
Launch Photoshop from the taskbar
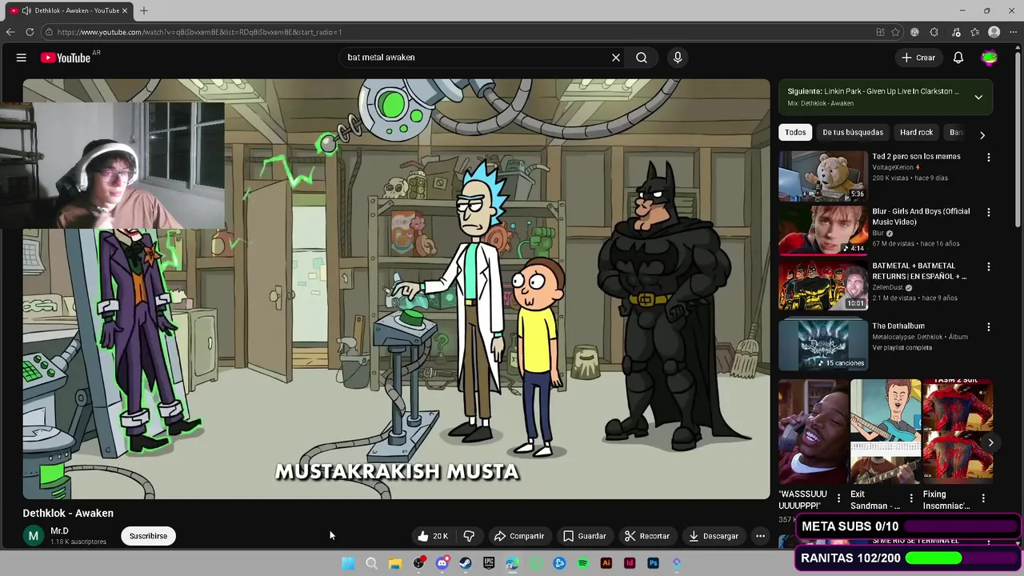[x=654, y=563]
